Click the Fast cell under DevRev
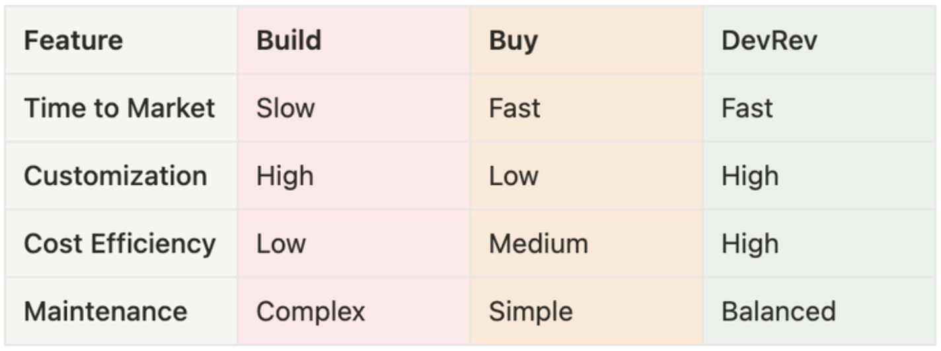Image resolution: width=941 pixels, height=351 pixels. click(747, 108)
